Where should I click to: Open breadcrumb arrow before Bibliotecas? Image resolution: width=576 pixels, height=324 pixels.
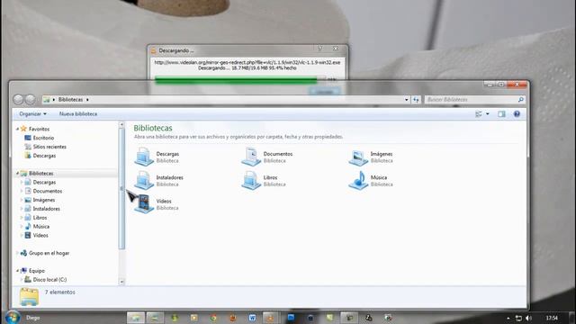[54, 100]
